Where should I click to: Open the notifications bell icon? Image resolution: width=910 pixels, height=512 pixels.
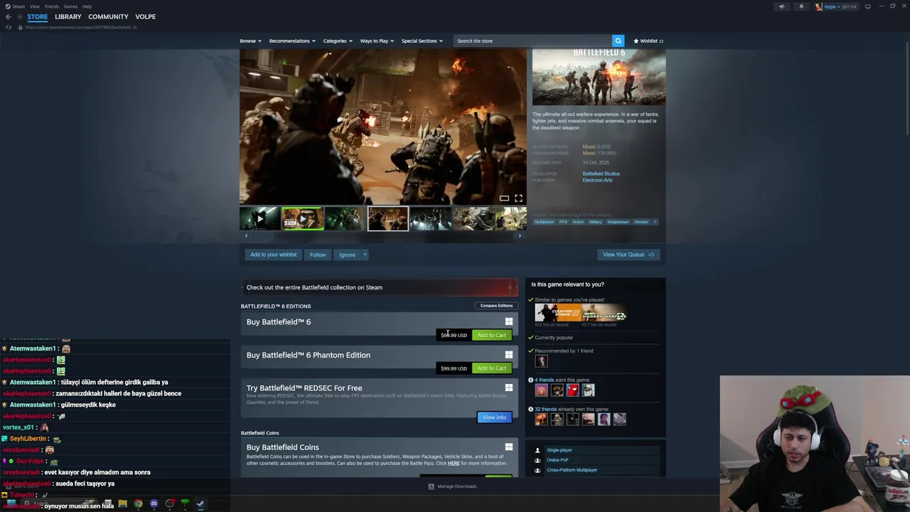point(801,6)
